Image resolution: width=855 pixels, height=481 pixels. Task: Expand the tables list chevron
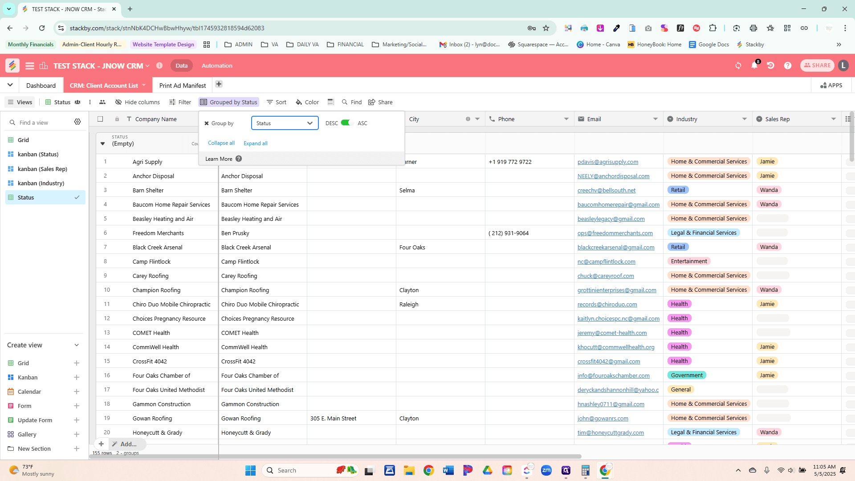[x=10, y=85]
